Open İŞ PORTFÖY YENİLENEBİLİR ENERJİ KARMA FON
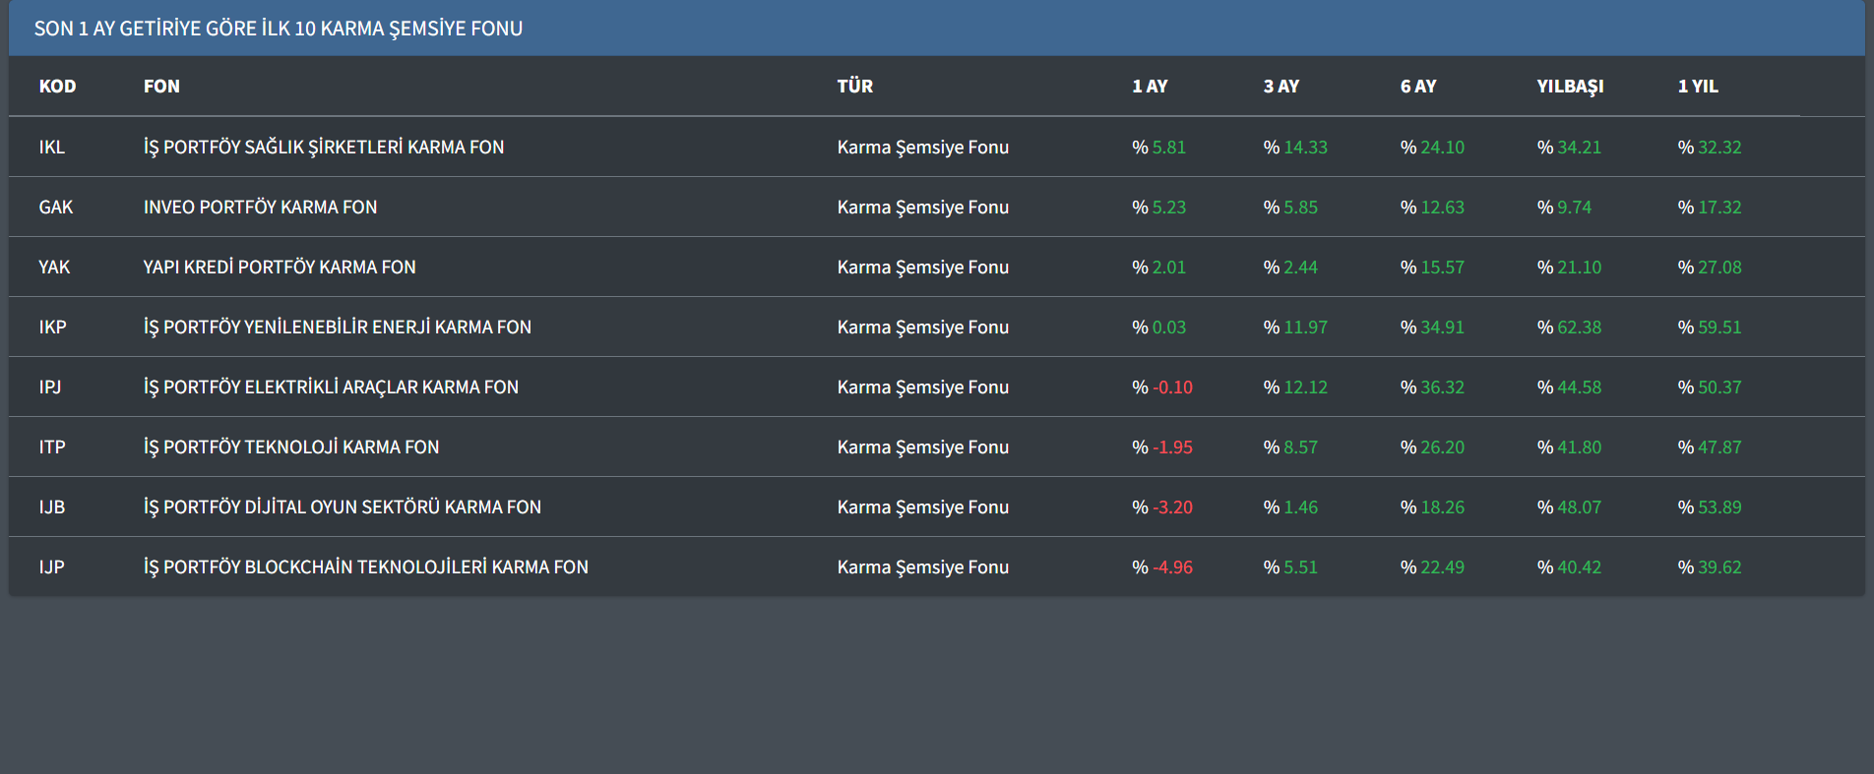This screenshot has width=1874, height=774. [x=337, y=327]
